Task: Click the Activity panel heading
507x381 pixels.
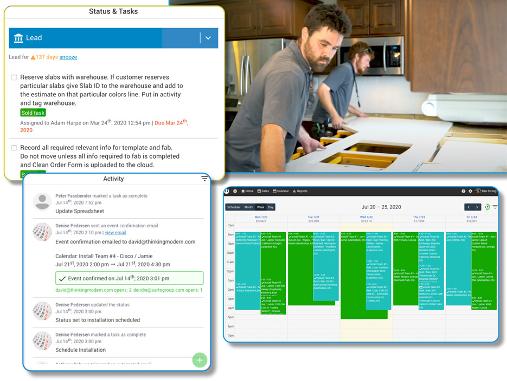Action: pyautogui.click(x=113, y=179)
